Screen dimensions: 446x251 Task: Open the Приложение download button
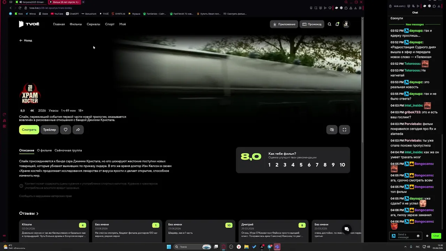click(x=284, y=24)
